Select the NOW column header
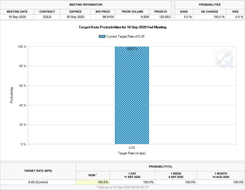The width and height of the screenshot is (245, 190). pyautogui.click(x=92, y=175)
